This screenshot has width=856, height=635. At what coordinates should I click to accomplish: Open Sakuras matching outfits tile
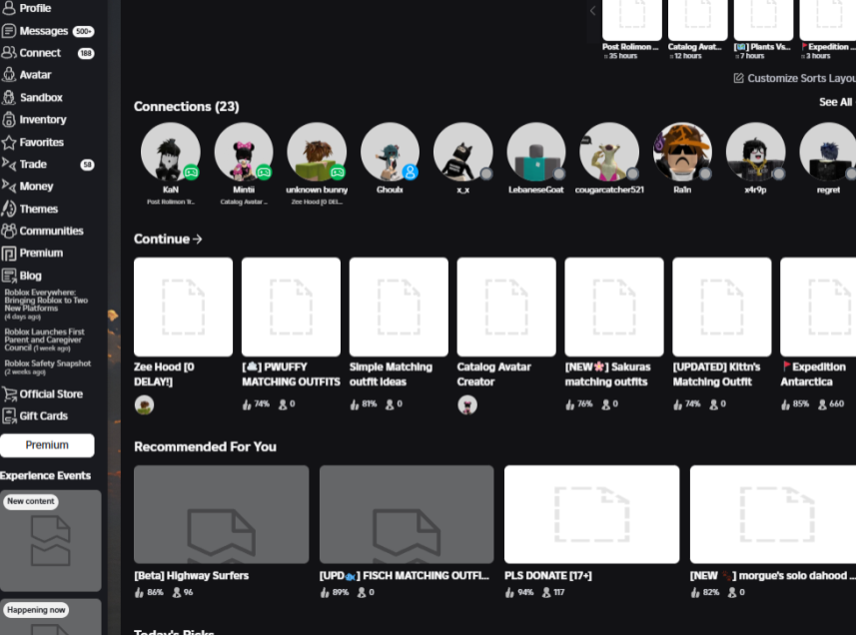pos(614,308)
